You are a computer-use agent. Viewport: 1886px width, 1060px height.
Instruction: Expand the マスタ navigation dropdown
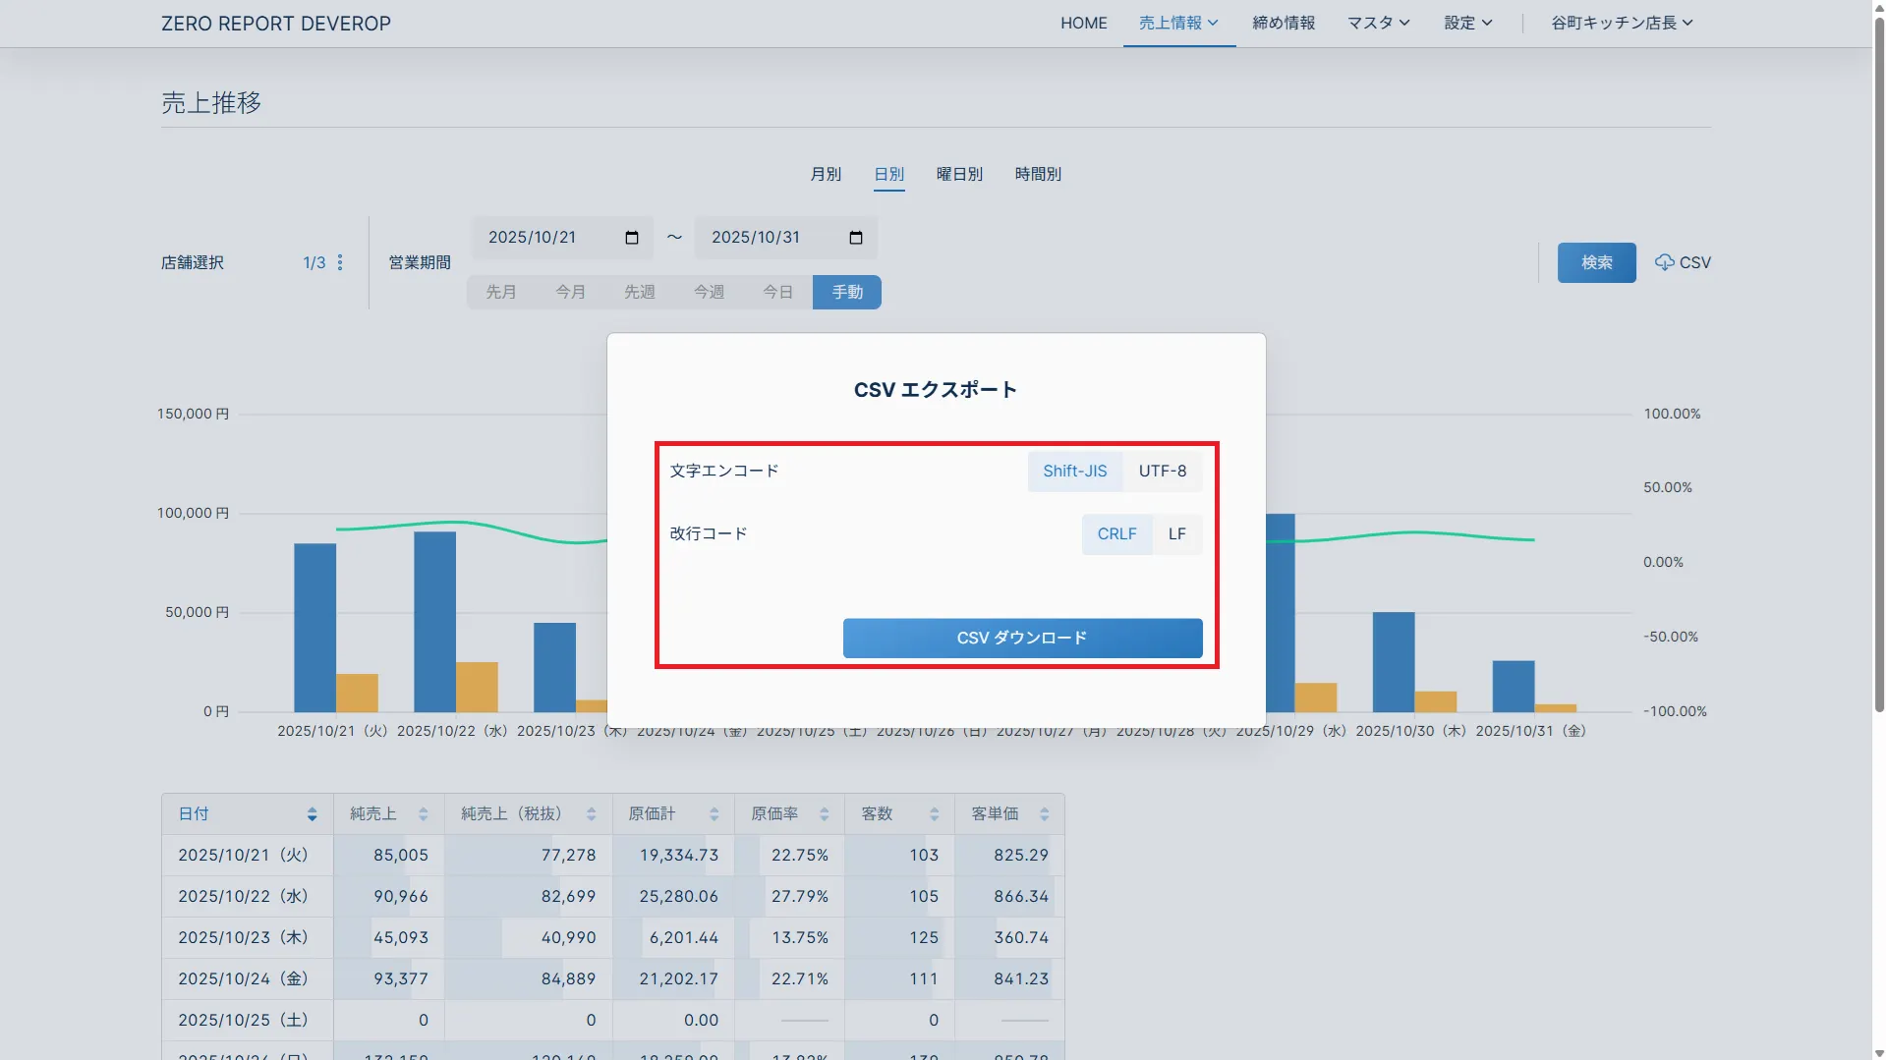pos(1378,23)
